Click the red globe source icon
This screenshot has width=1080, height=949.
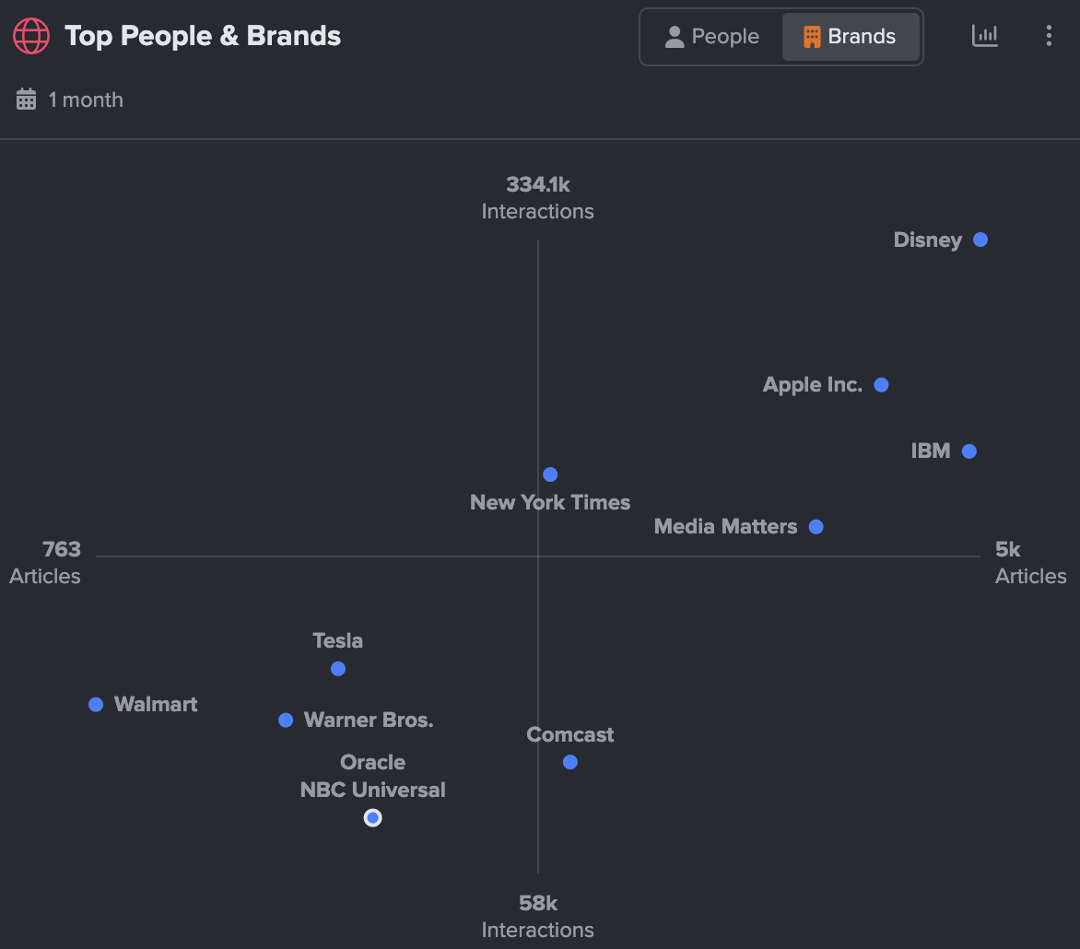[30, 36]
